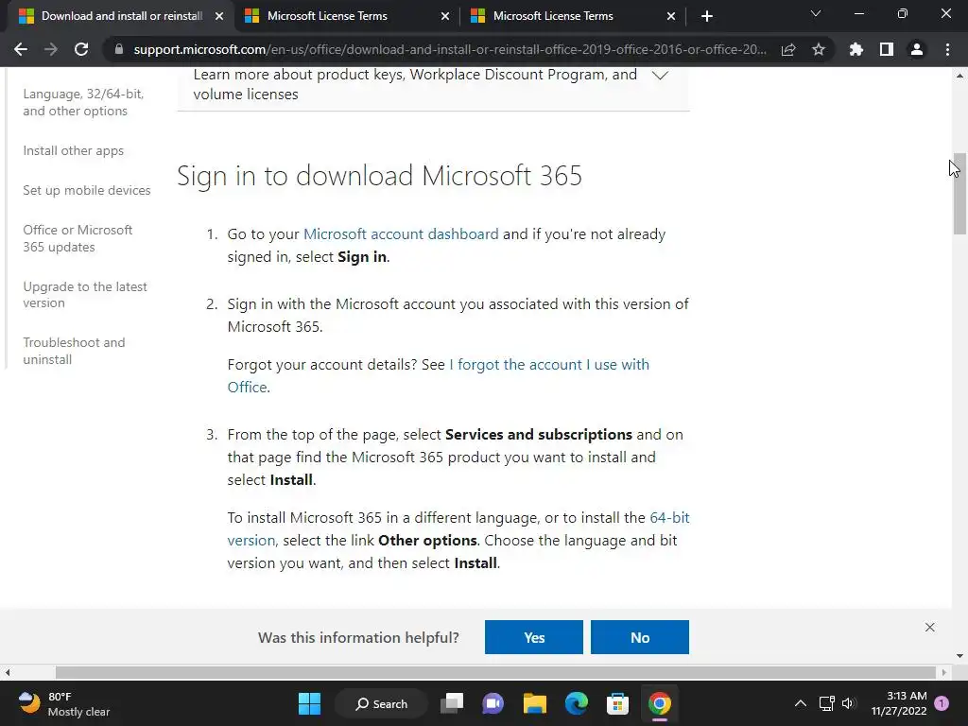Screen dimensions: 968x726
Task: Open the 64-bit version link
Action: coord(669,517)
